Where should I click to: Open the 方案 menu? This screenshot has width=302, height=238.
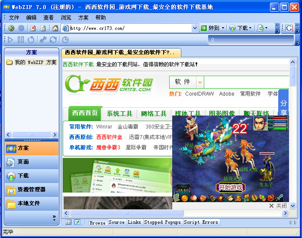pos(83,18)
